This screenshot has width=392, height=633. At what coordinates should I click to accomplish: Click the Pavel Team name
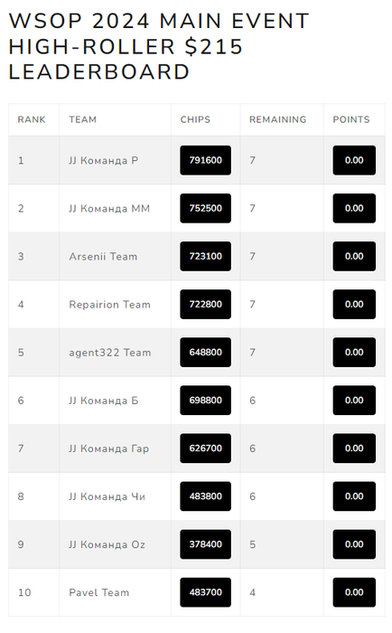click(99, 592)
